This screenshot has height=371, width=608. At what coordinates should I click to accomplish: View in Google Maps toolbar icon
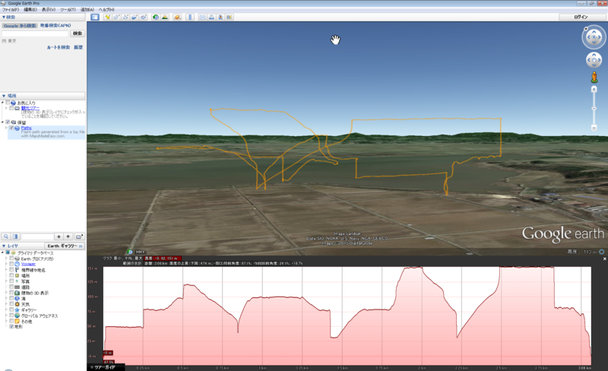coord(230,17)
